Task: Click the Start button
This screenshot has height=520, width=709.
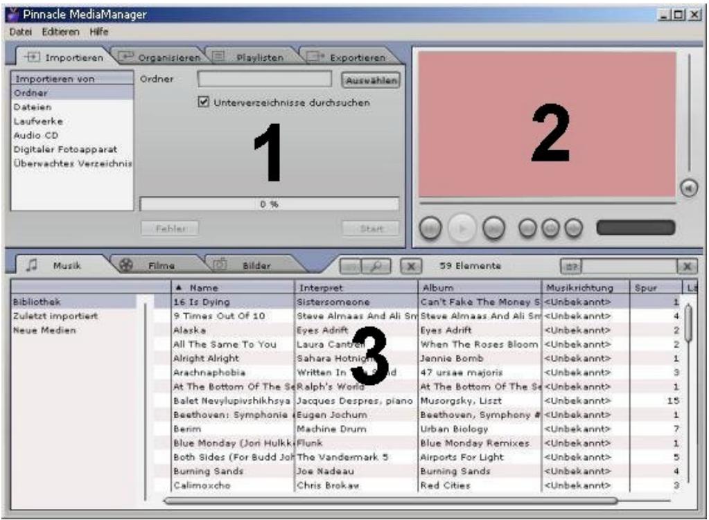Action: [371, 228]
